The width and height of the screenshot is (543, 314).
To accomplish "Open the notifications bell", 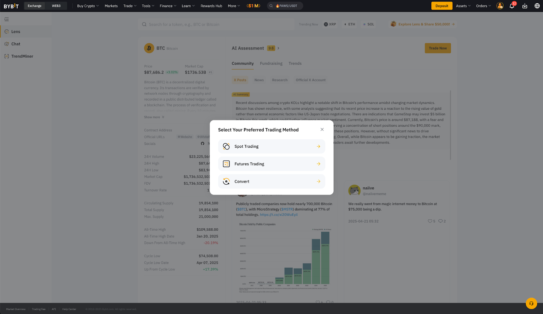I will pyautogui.click(x=512, y=6).
